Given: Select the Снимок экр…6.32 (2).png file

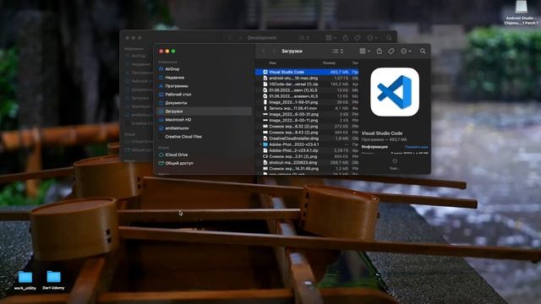Looking at the screenshot, I should pyautogui.click(x=307, y=126).
